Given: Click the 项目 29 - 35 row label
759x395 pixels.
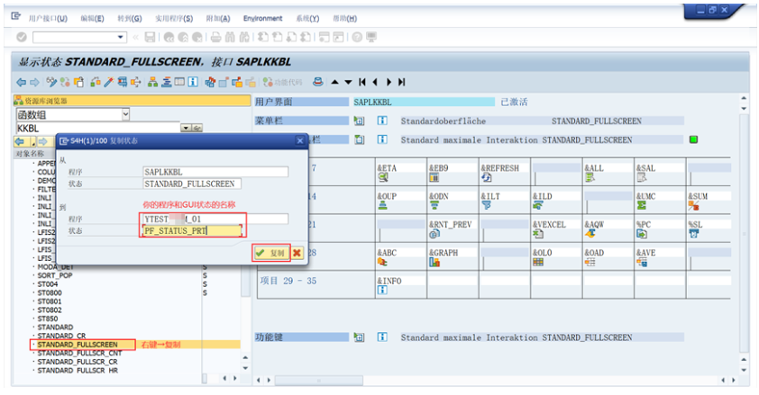Looking at the screenshot, I should [288, 281].
